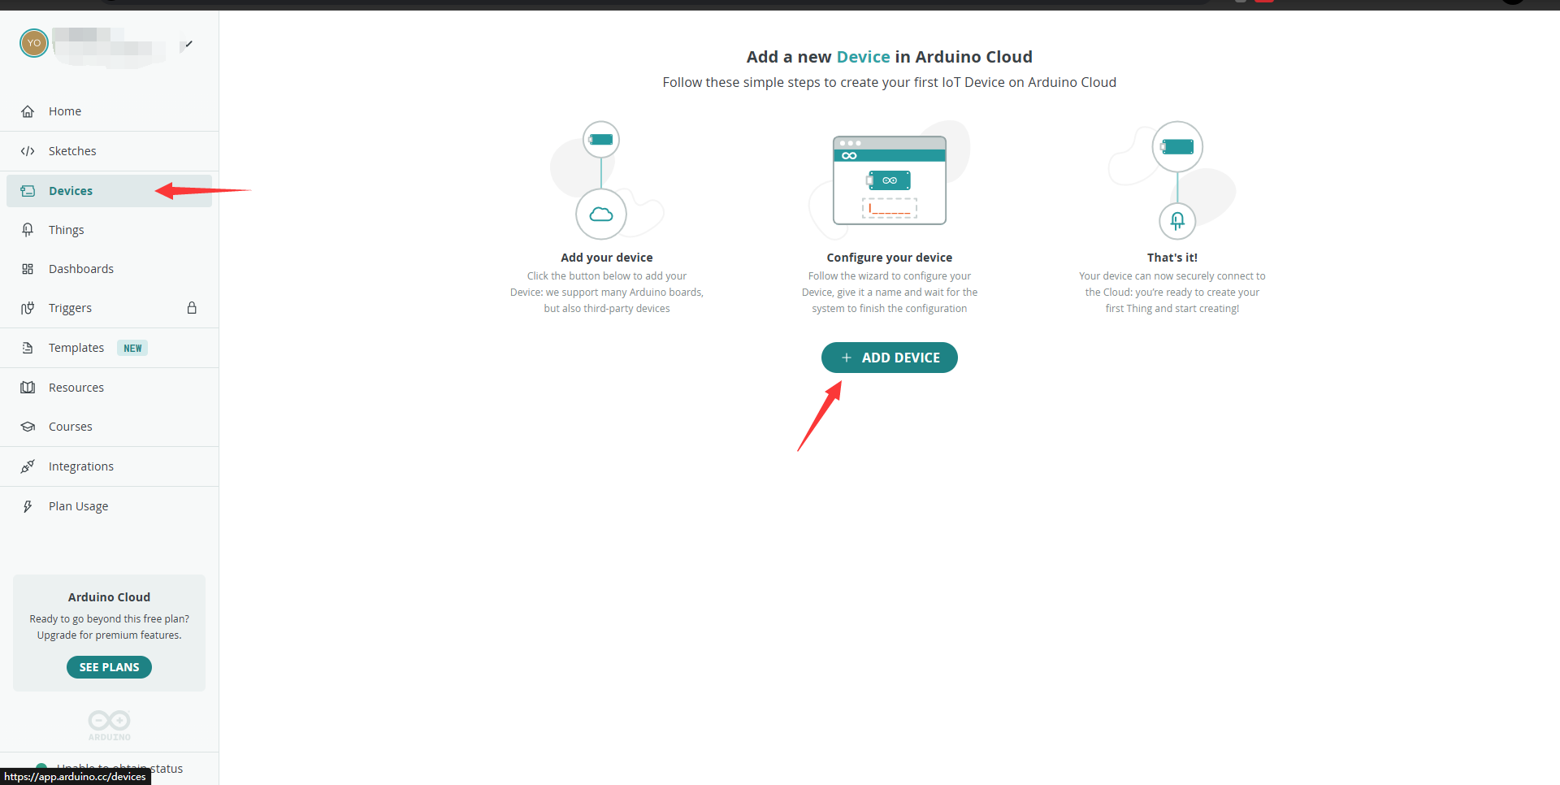This screenshot has height=785, width=1560.
Task: Click the Integrations plug icon
Action: (x=28, y=466)
